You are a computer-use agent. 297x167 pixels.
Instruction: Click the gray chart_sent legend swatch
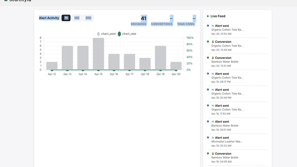(98, 34)
